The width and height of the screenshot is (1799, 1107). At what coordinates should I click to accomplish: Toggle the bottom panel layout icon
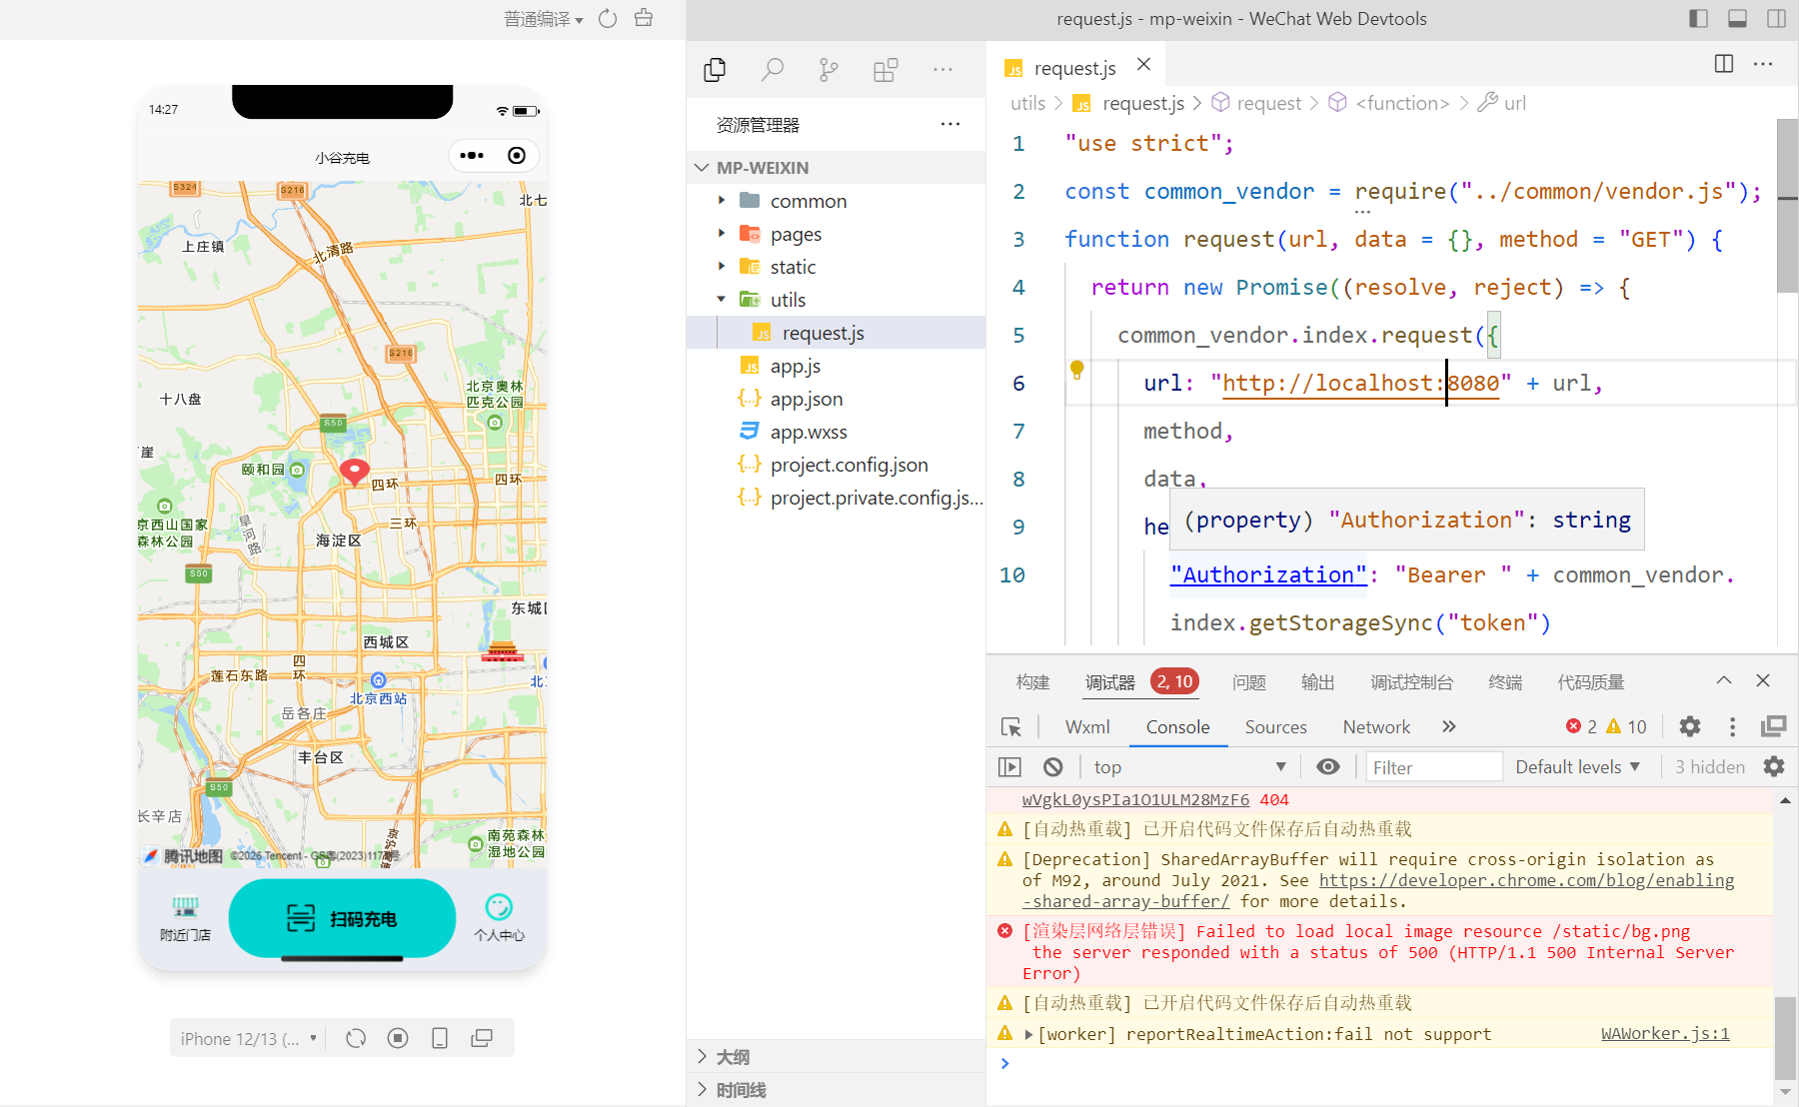pyautogui.click(x=1737, y=18)
